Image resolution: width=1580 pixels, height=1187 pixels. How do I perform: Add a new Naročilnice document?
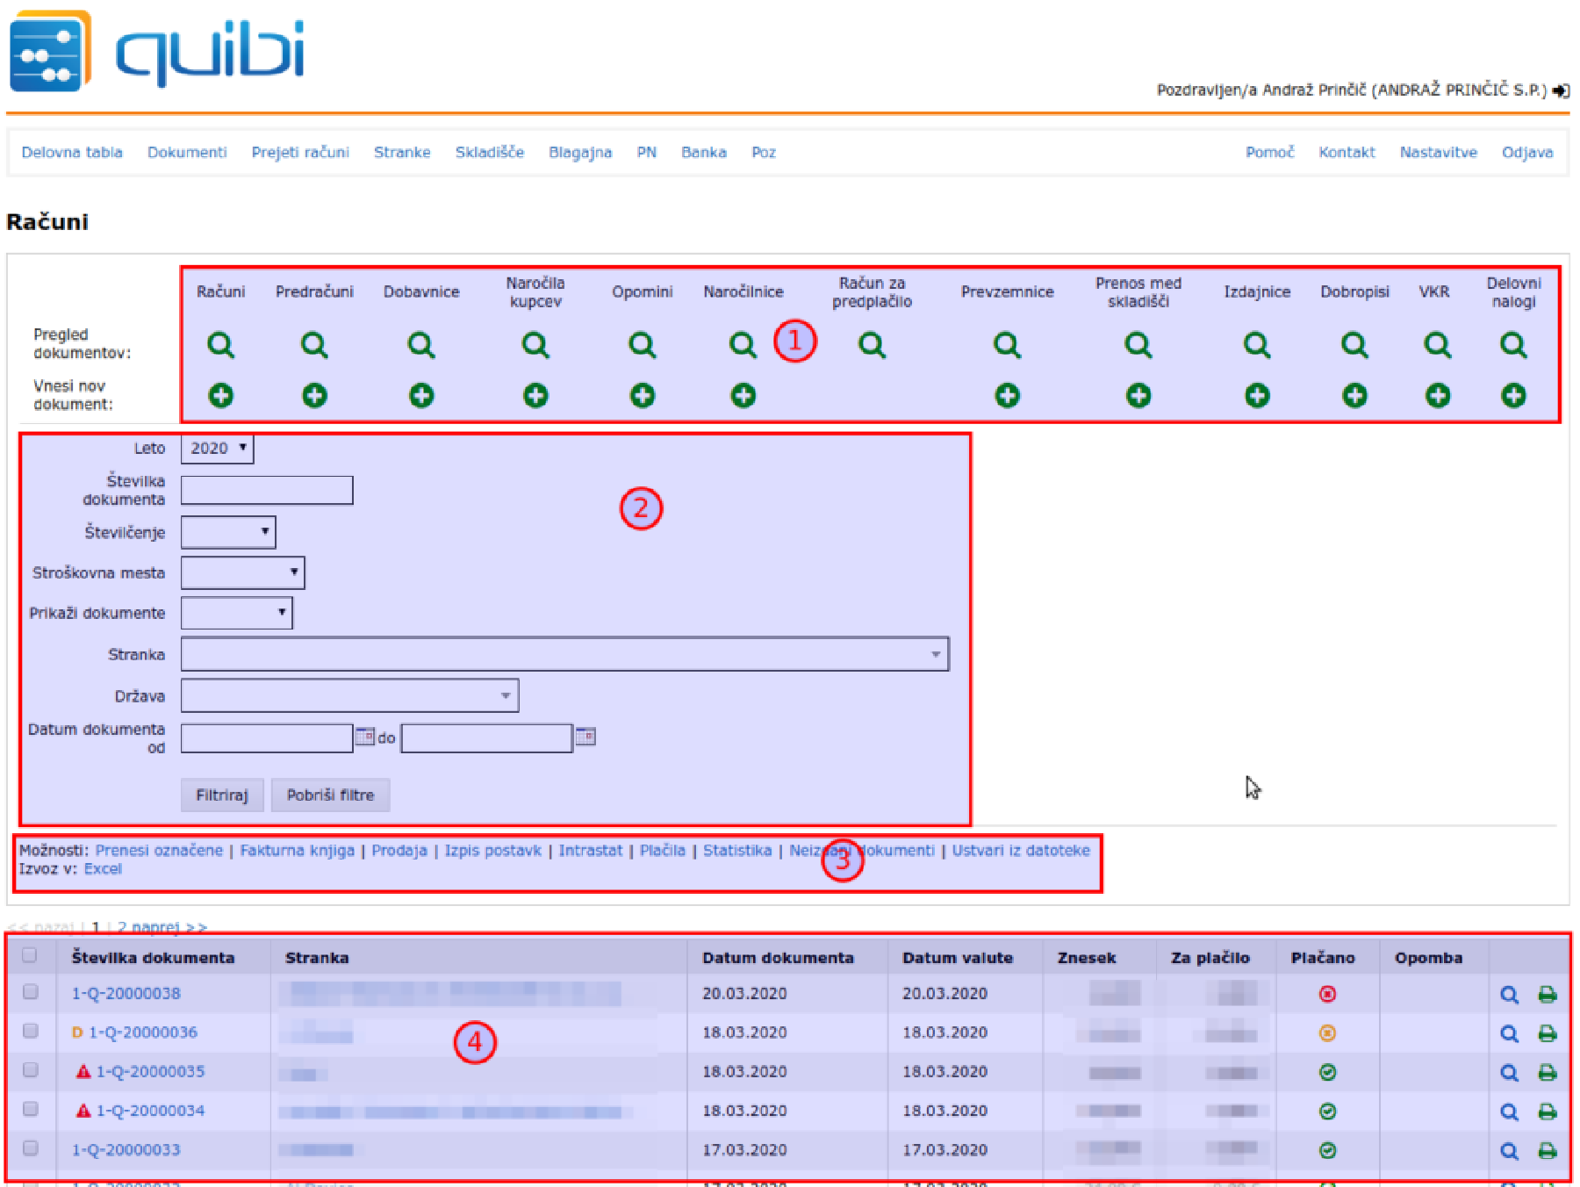(x=743, y=396)
